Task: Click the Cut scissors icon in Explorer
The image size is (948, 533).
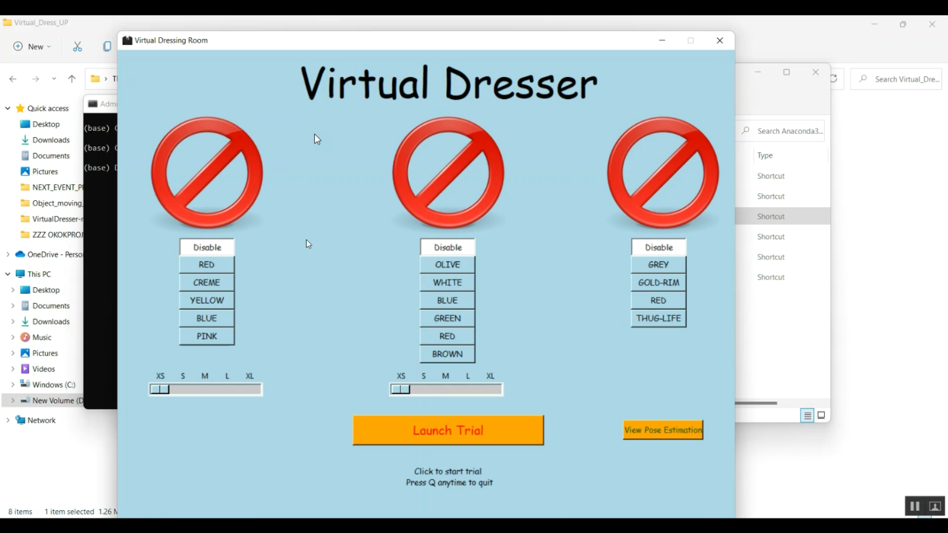Action: pos(78,47)
